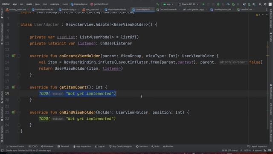Open the Services tool window
Screen dimensions: 273x154
point(142,146)
